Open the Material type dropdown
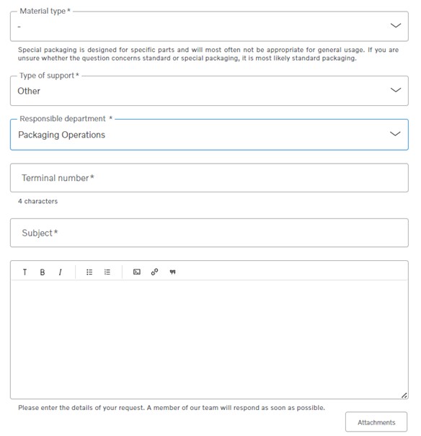Viewport: 421px width, 436px height. coord(209,26)
